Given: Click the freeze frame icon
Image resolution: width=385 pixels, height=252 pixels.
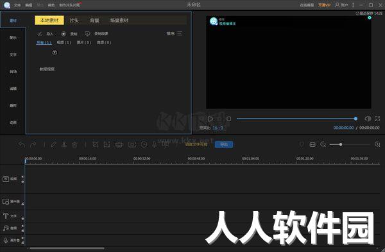Looking at the screenshot, I should 132,144.
